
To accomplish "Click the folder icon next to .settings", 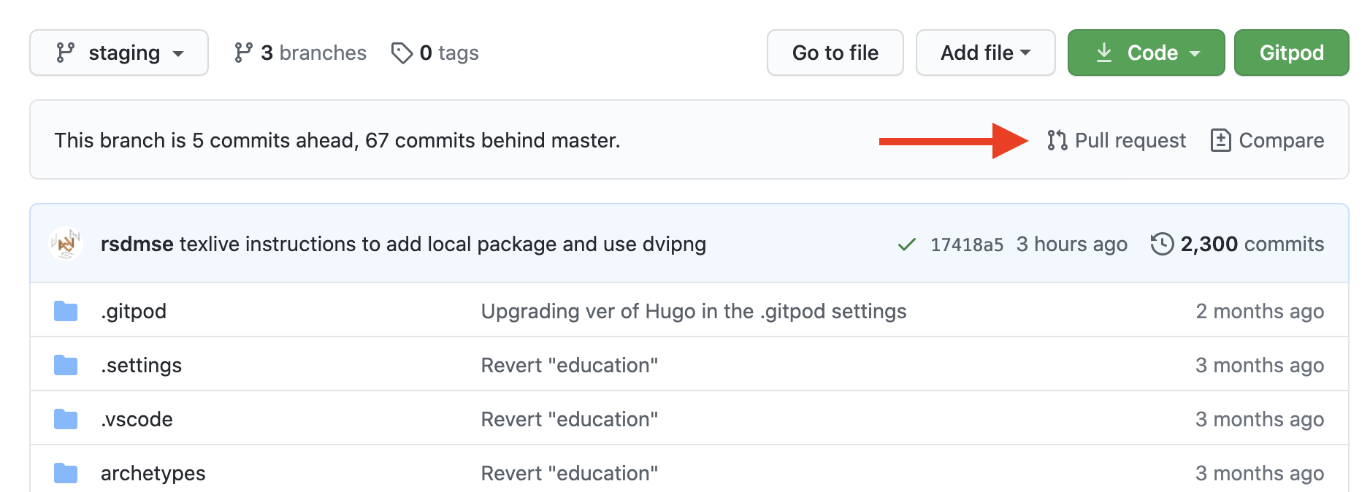I will (x=65, y=364).
